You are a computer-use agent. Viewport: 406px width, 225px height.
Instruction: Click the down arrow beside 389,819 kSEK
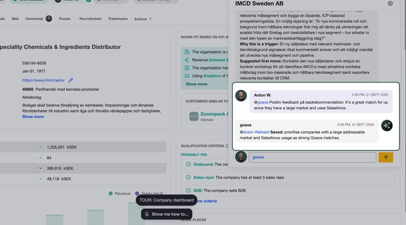41,168
